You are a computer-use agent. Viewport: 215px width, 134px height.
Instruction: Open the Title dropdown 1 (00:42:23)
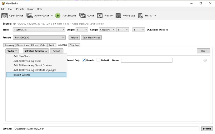(39, 30)
